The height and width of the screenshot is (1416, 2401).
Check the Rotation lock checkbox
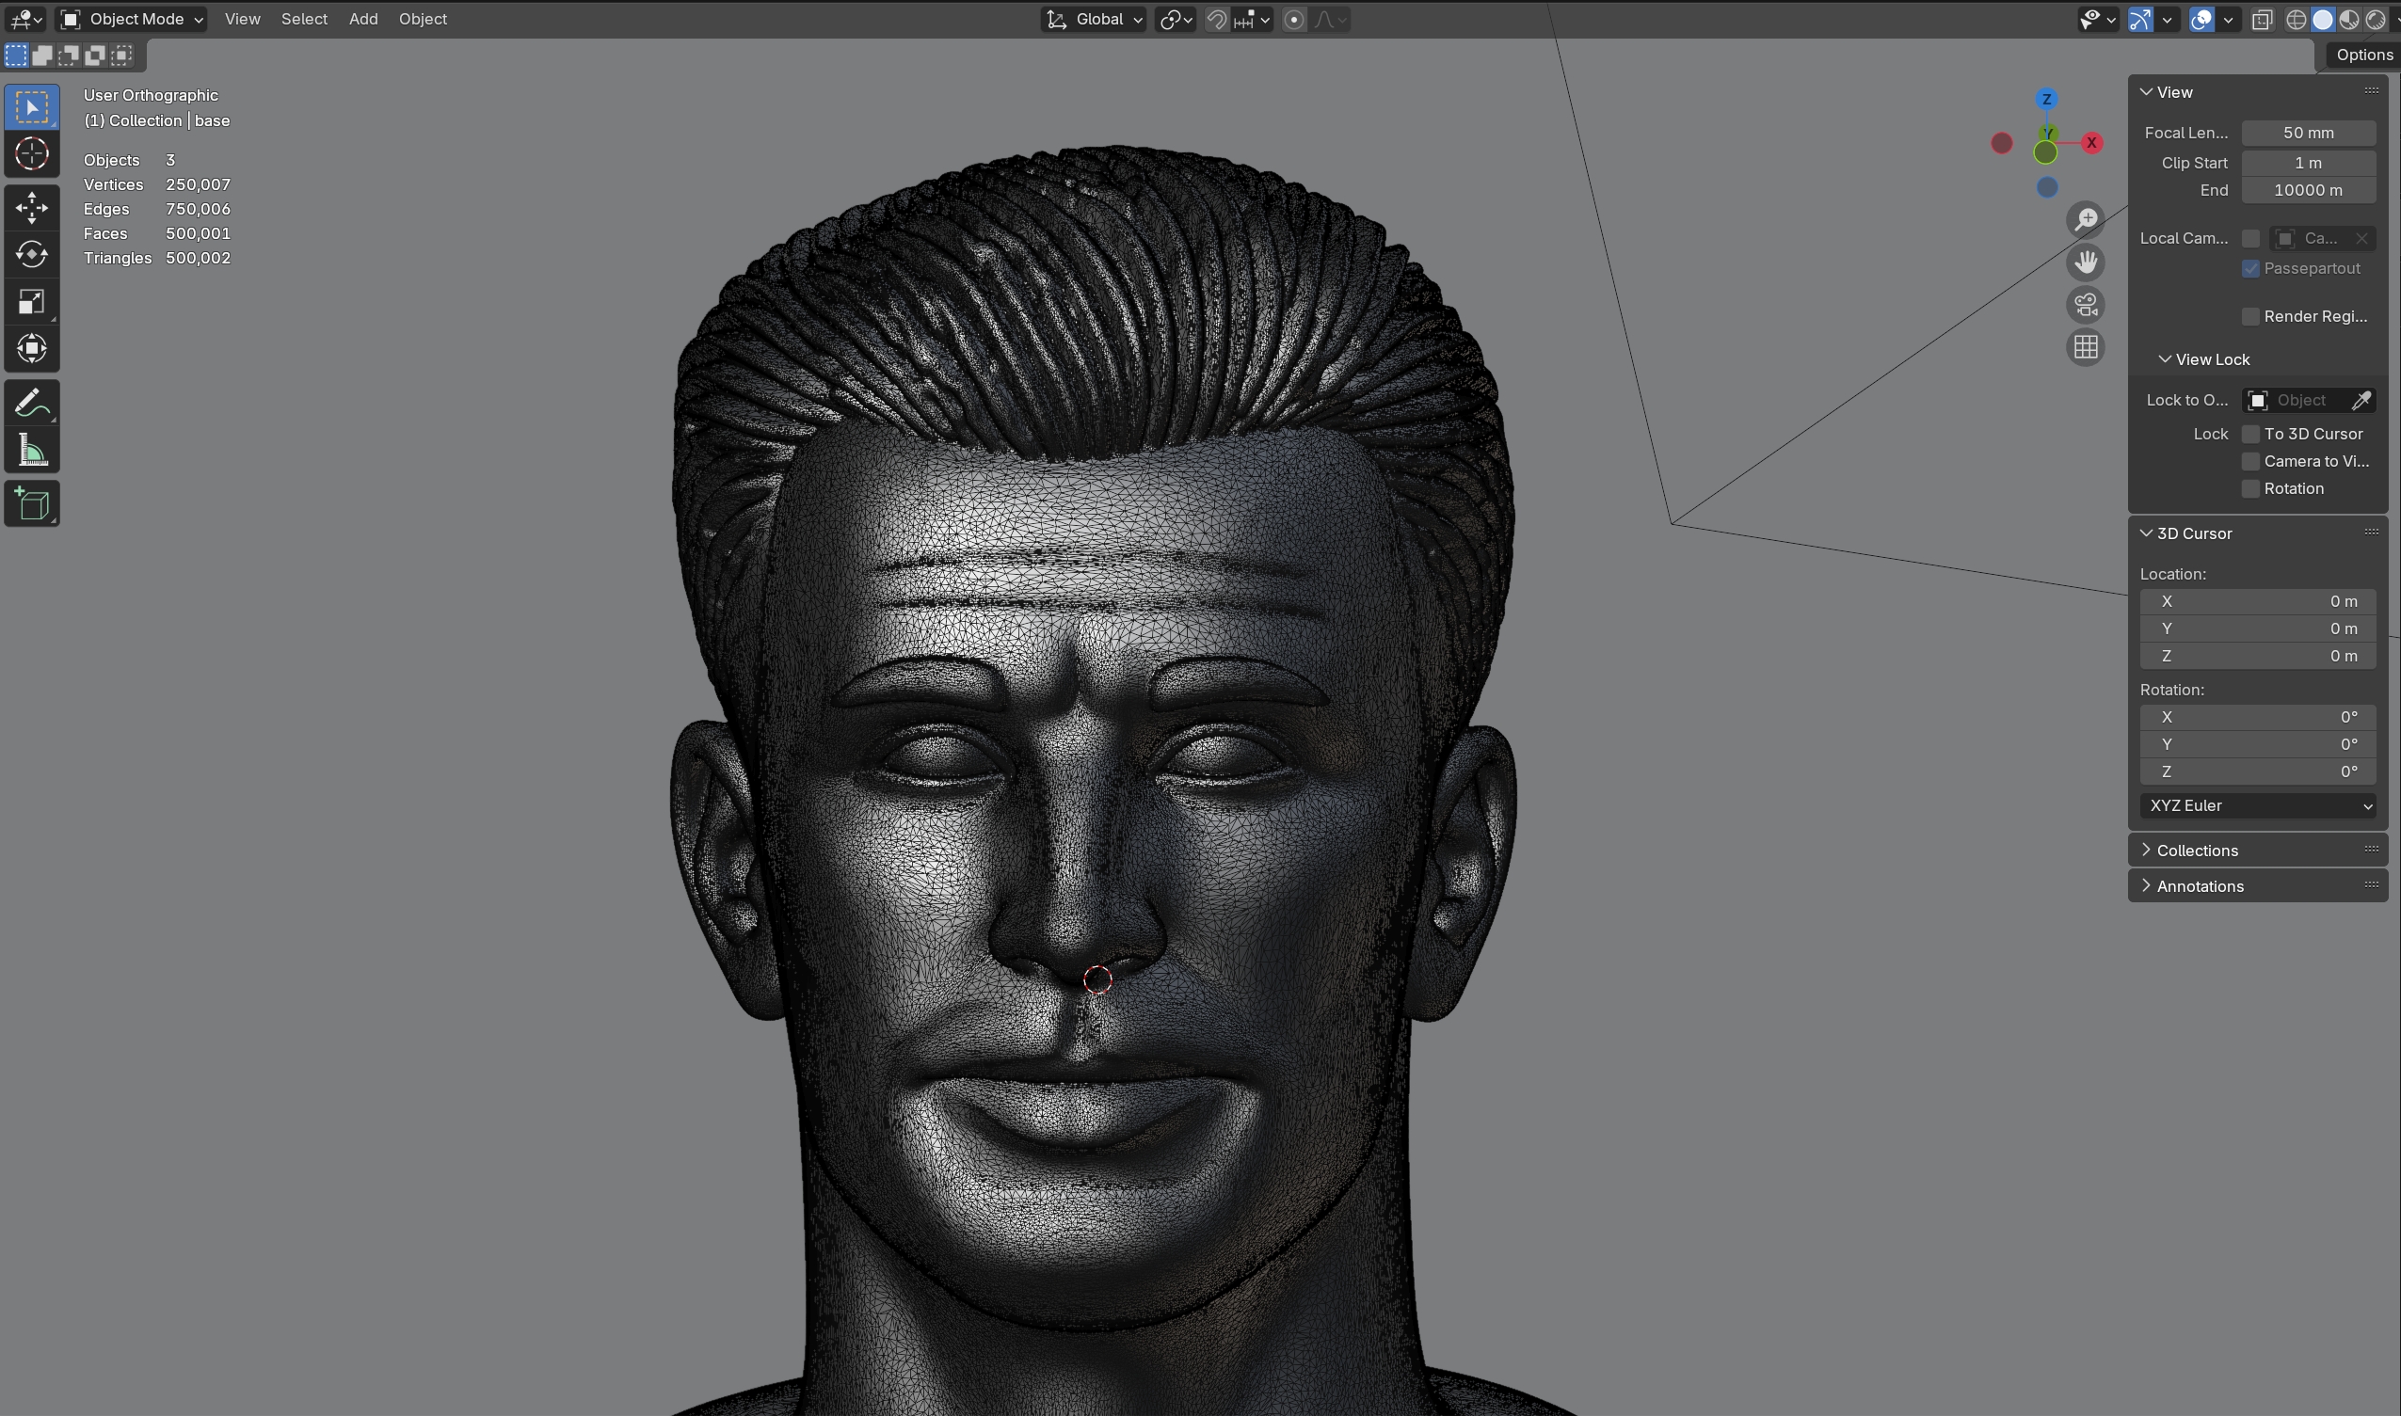point(2250,488)
